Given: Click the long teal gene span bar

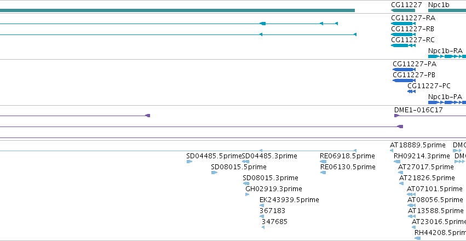Looking at the screenshot, I should coord(177,10).
